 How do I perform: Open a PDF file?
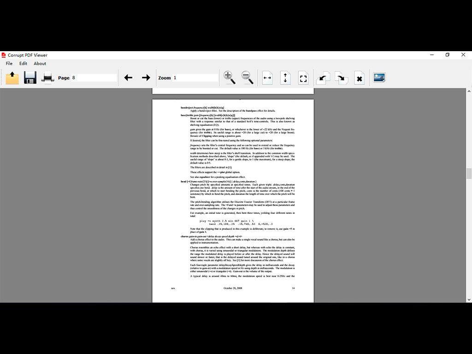click(x=12, y=77)
